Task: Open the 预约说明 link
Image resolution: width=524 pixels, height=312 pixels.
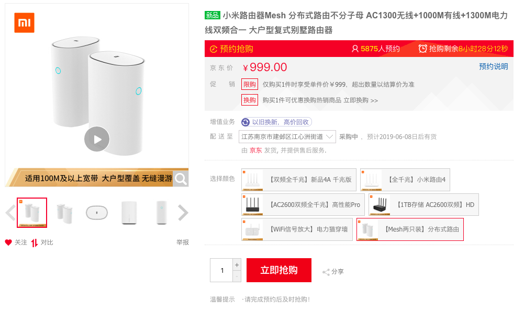Action: [x=493, y=66]
